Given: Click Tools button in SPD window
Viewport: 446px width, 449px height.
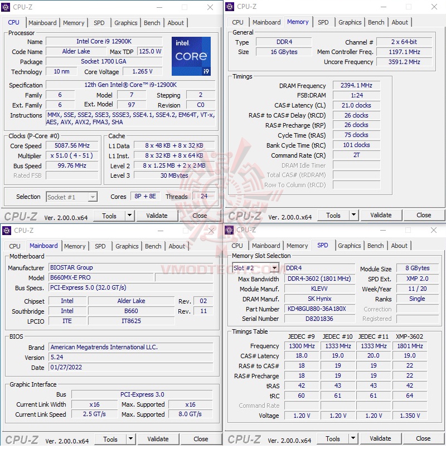Looking at the screenshot, I should tap(333, 438).
